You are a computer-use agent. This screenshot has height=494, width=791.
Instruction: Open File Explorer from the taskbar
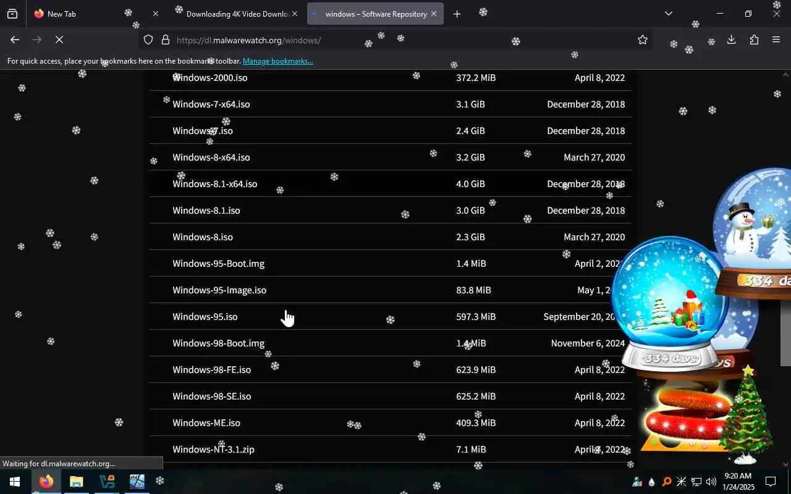click(x=76, y=482)
